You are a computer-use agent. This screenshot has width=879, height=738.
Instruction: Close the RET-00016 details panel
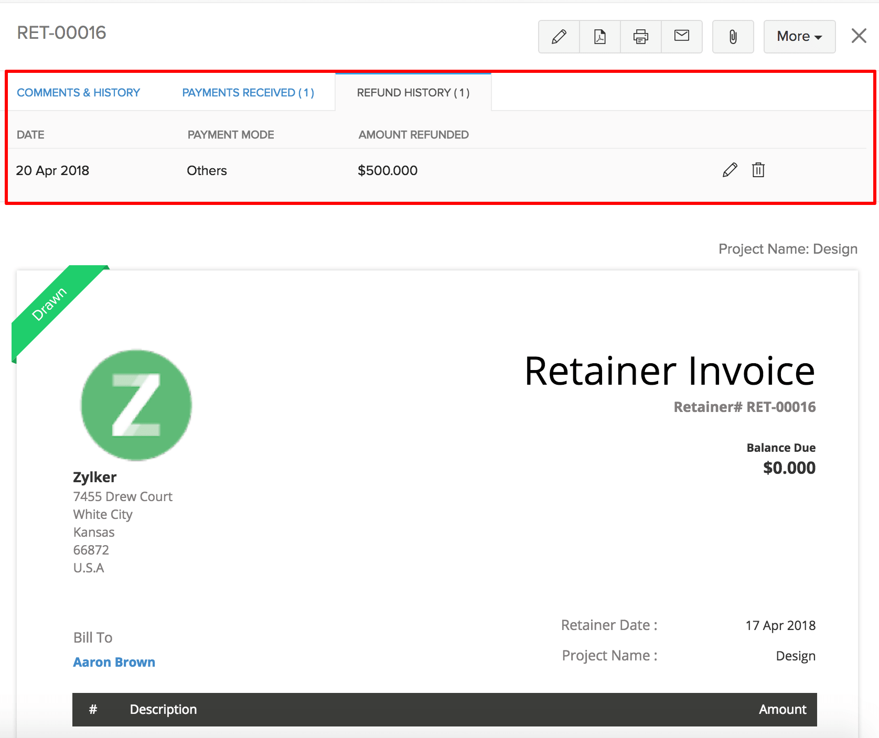tap(859, 36)
